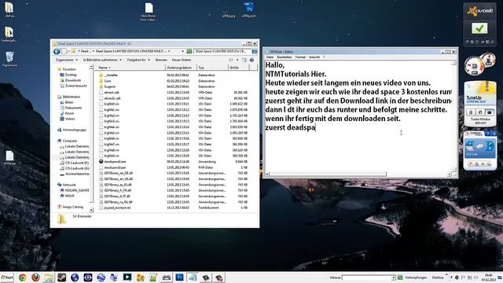Open the address bar history dropdown arrow
Screen dimensions: 503x283
[183, 51]
